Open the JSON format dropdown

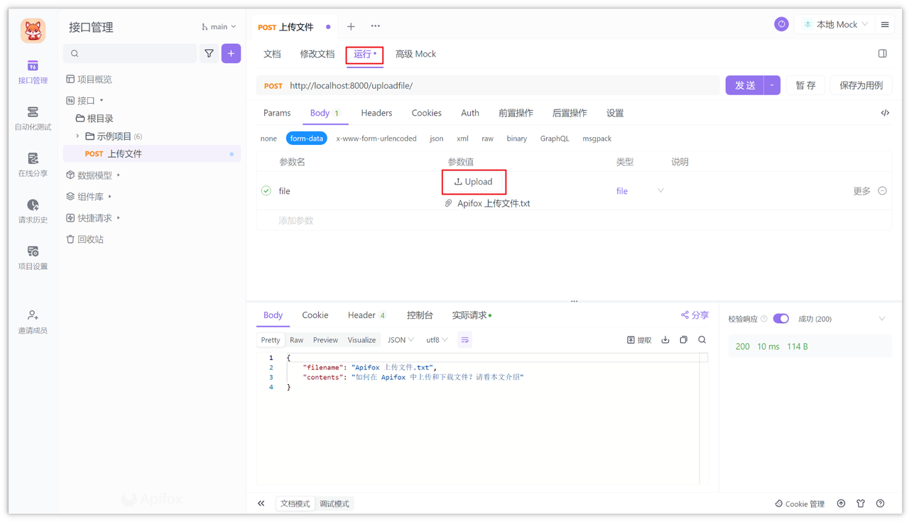point(401,340)
